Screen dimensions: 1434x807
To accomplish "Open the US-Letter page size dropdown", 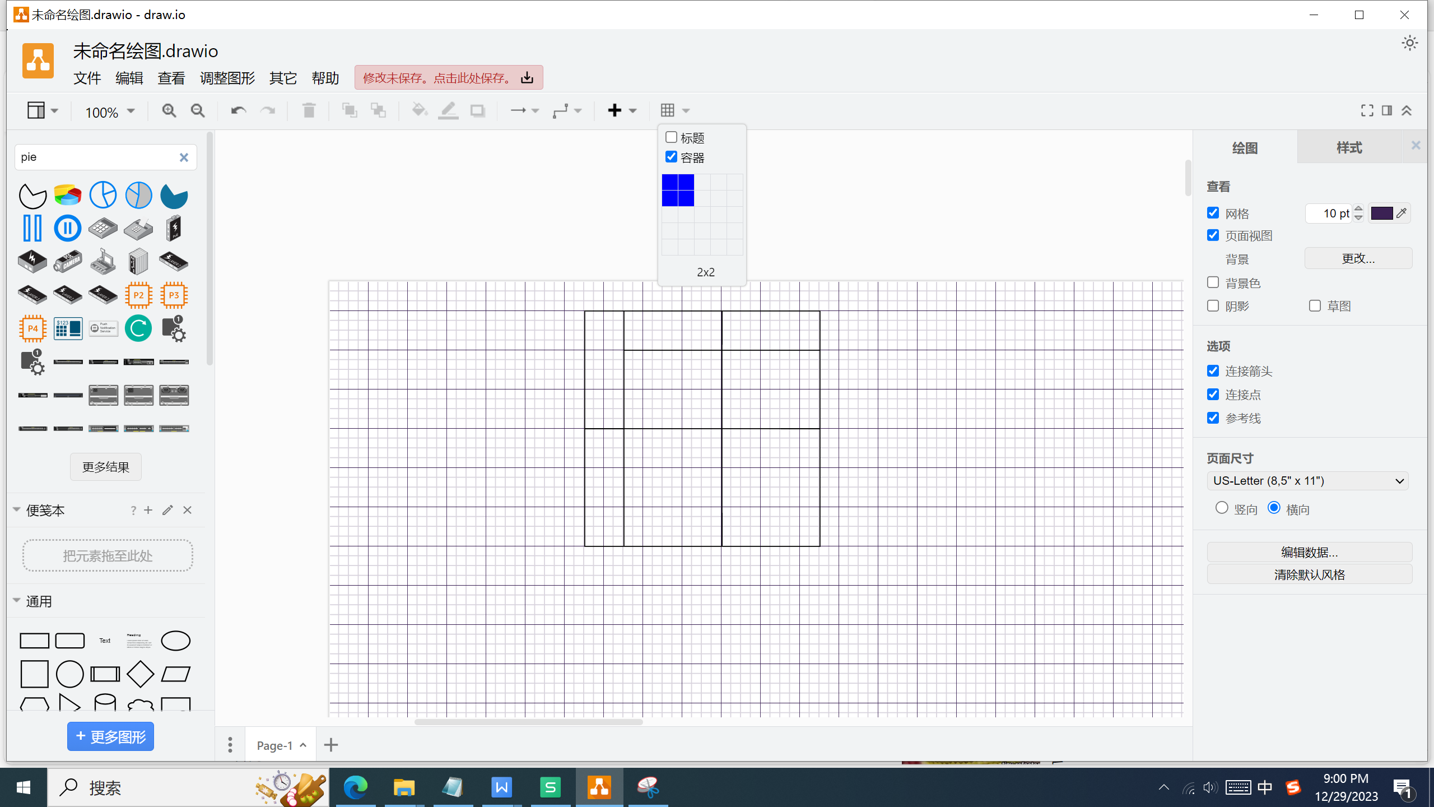I will pos(1307,481).
